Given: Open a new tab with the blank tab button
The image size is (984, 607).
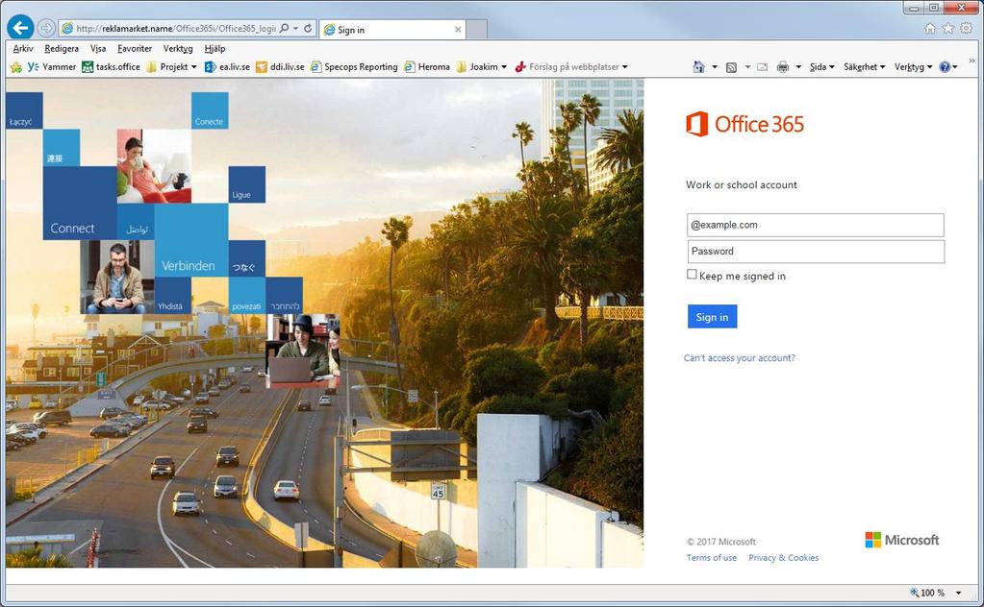Looking at the screenshot, I should coord(477,30).
